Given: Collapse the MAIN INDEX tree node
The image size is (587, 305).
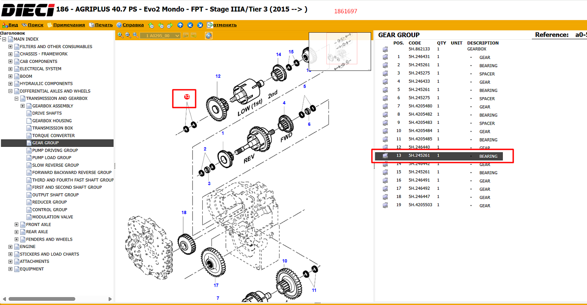Looking at the screenshot, I should coord(4,39).
